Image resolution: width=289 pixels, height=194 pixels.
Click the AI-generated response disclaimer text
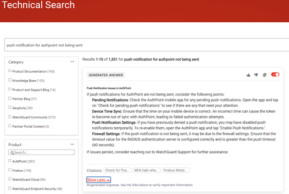click(140, 185)
